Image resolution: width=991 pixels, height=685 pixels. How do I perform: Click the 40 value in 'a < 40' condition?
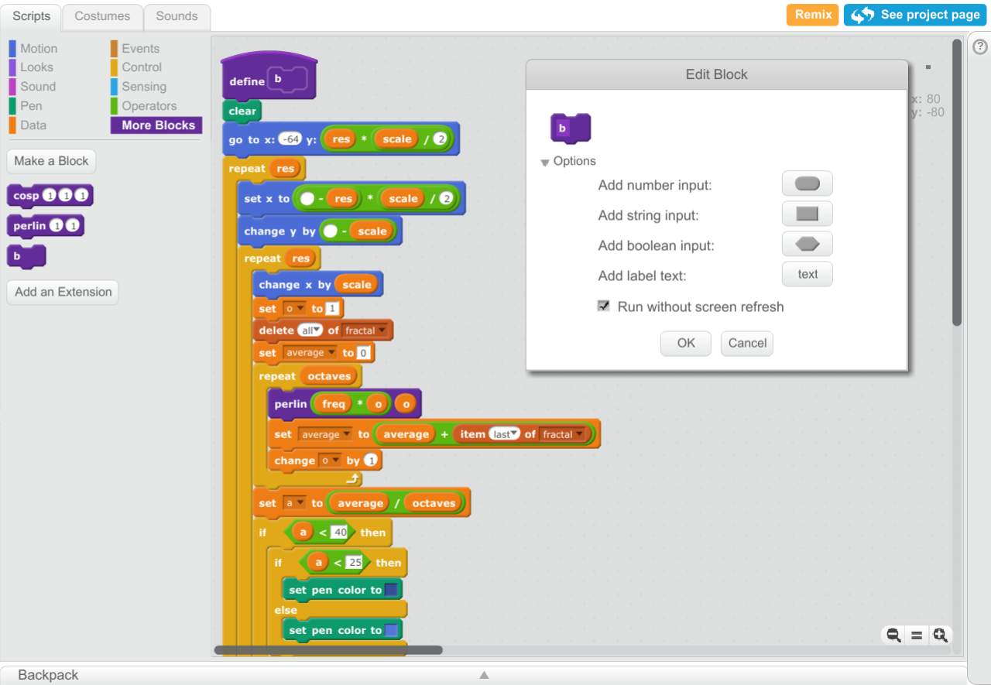point(338,533)
